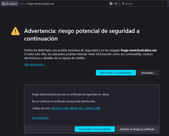169x136 pixels.
Task: Click the magnifier icon in the Buscar box
Action: tap(123, 4)
